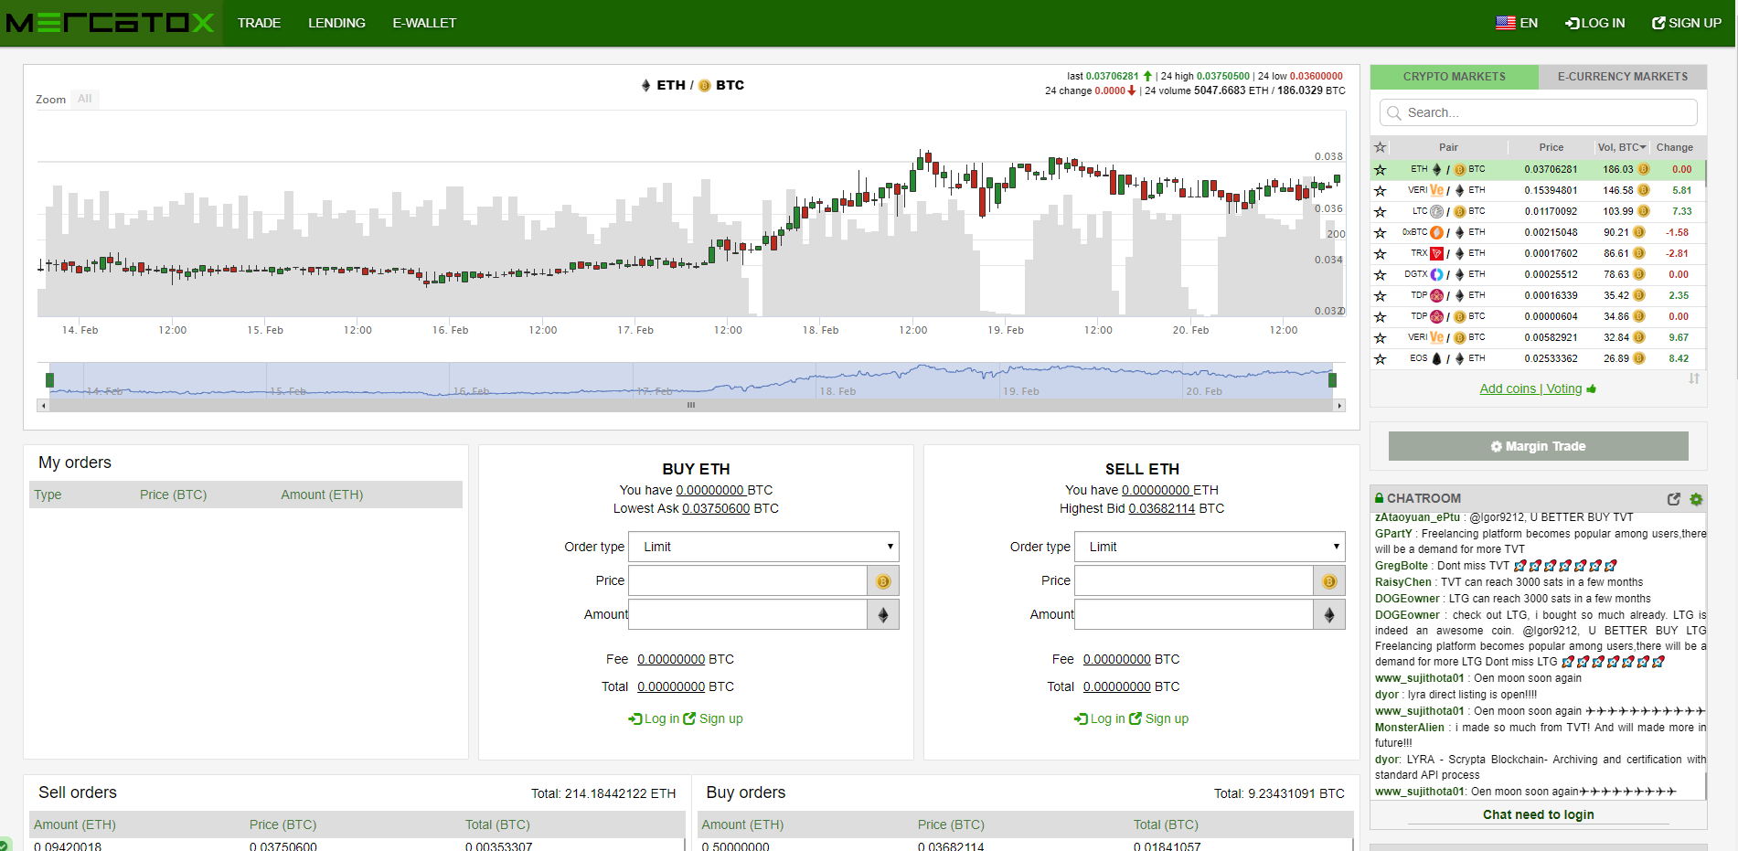Favorite the DGTX / ETH pair star
Screen dimensions: 1738x851
[1381, 274]
